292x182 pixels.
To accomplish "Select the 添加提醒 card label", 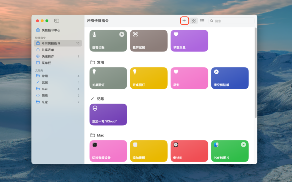I will coord(139,158).
